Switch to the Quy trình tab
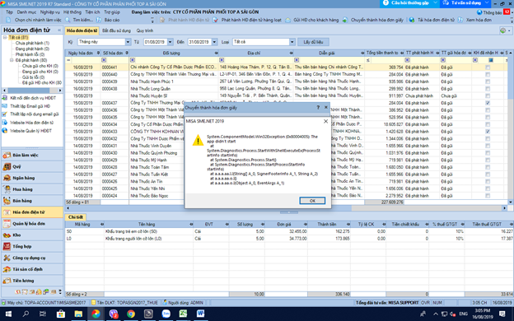This screenshot has height=321, width=514. click(x=145, y=30)
